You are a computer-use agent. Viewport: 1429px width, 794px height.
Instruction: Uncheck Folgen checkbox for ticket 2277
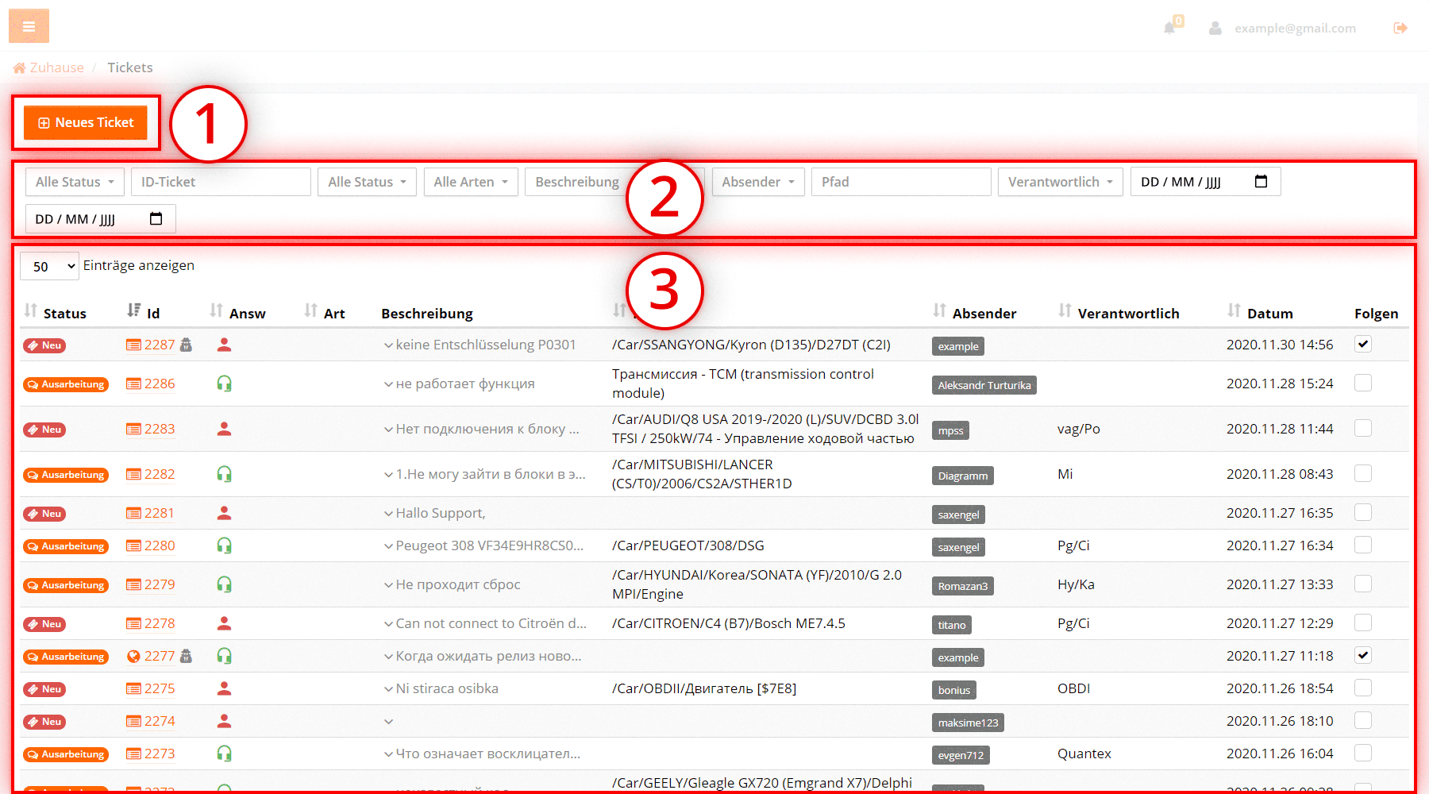[1363, 656]
